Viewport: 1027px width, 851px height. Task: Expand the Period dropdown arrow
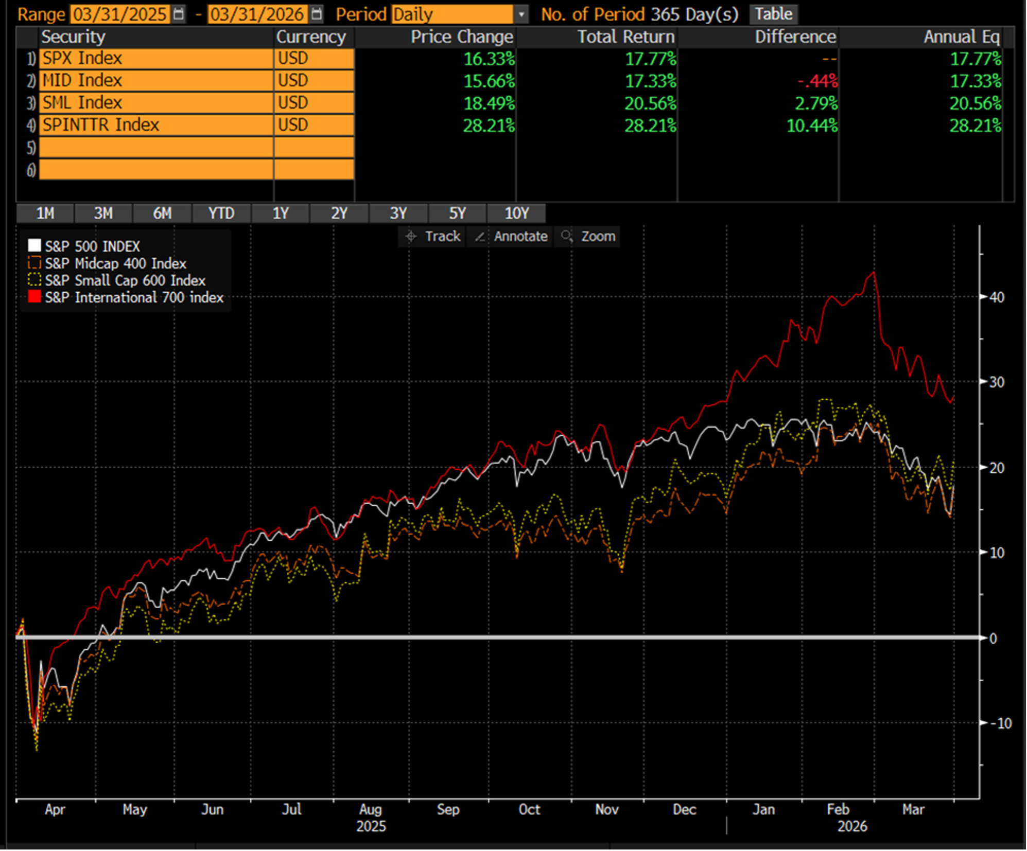coord(521,14)
